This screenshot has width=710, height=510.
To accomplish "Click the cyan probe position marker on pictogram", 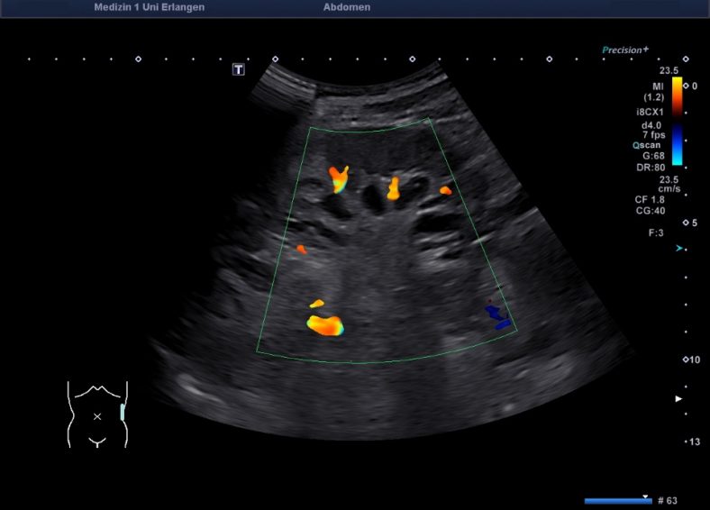I will pos(123,413).
